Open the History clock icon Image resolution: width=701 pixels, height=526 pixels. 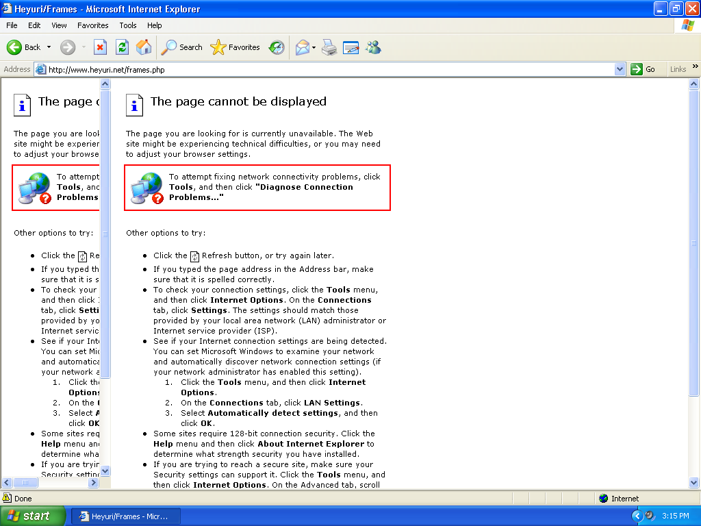coord(277,47)
